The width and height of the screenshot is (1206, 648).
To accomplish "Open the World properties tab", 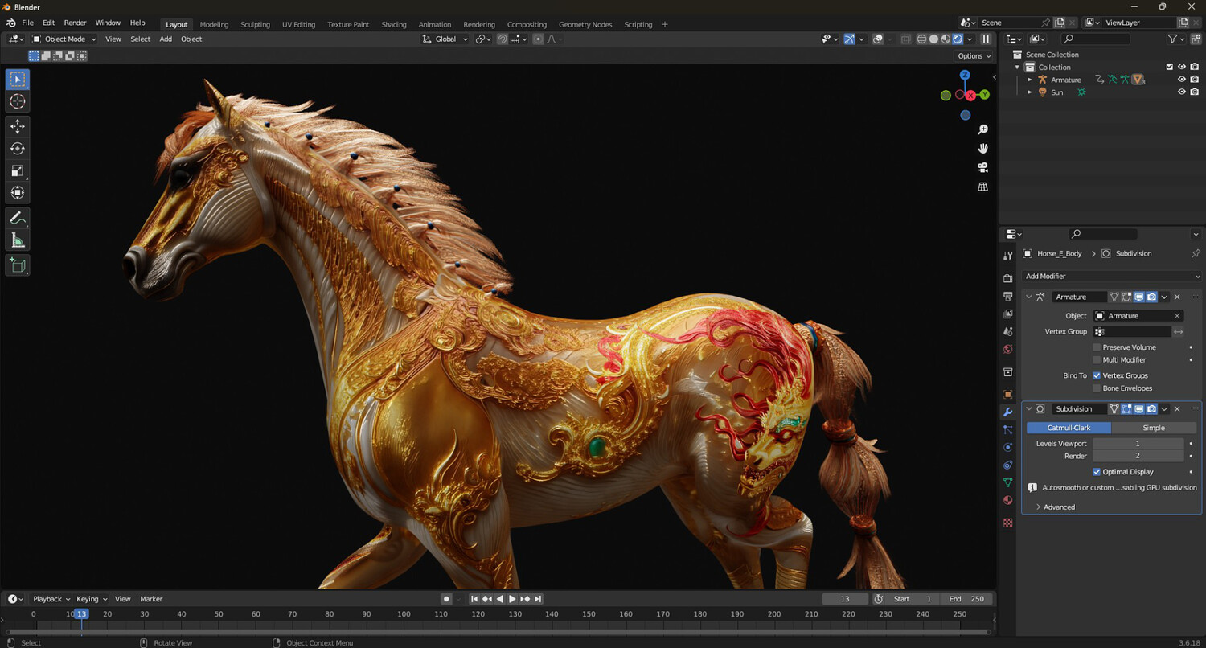I will coord(1008,350).
